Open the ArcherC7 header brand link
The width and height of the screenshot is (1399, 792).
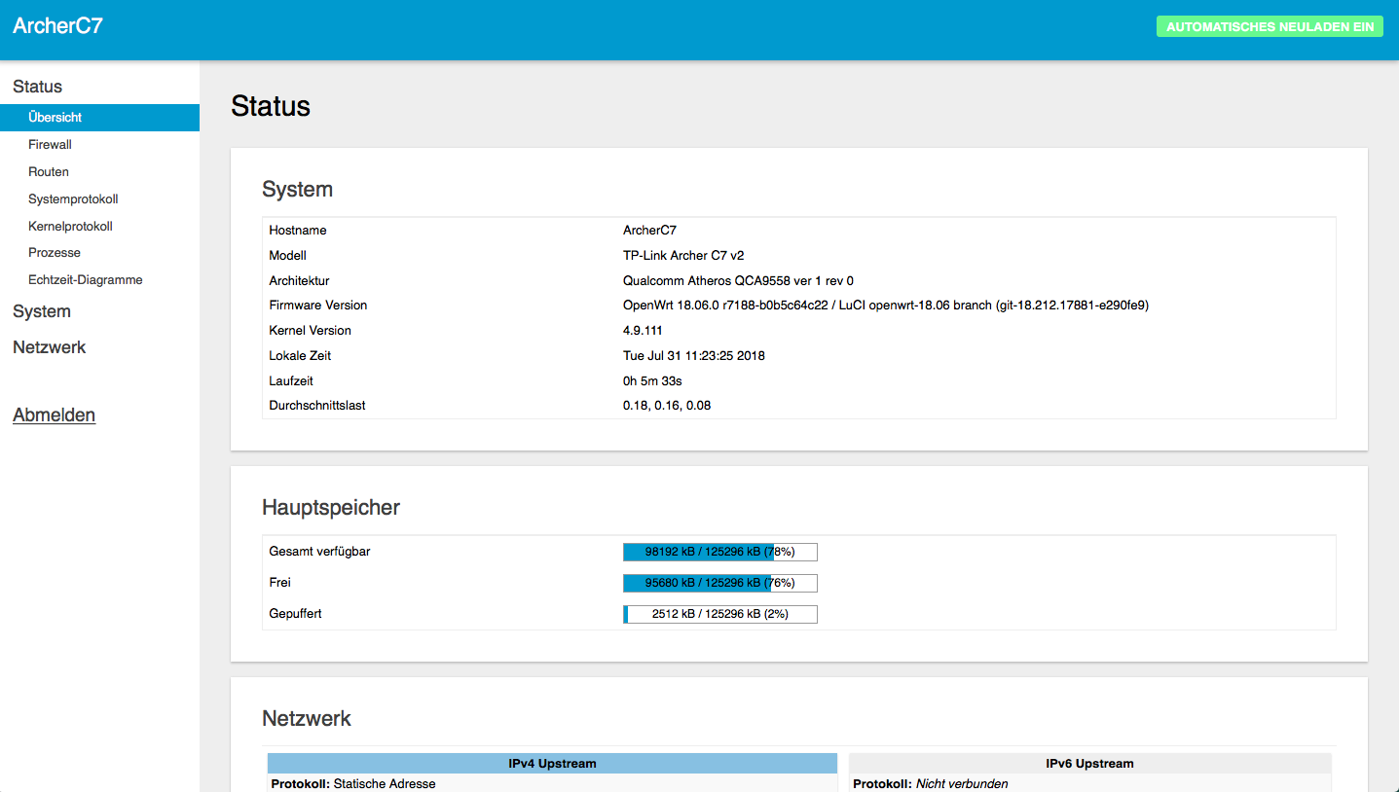click(57, 26)
